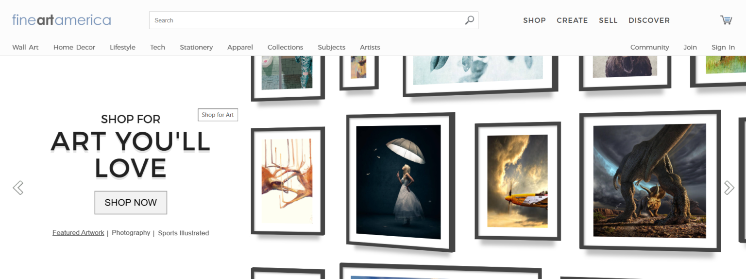This screenshot has height=279, width=746.
Task: Open Home Decor category
Action: click(74, 47)
